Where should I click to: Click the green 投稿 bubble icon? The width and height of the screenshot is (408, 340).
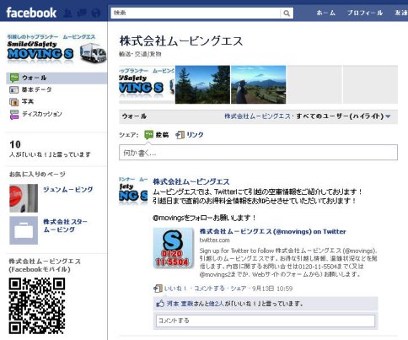pyautogui.click(x=148, y=135)
